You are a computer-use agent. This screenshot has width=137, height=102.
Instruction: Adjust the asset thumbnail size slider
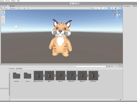tap(118, 100)
